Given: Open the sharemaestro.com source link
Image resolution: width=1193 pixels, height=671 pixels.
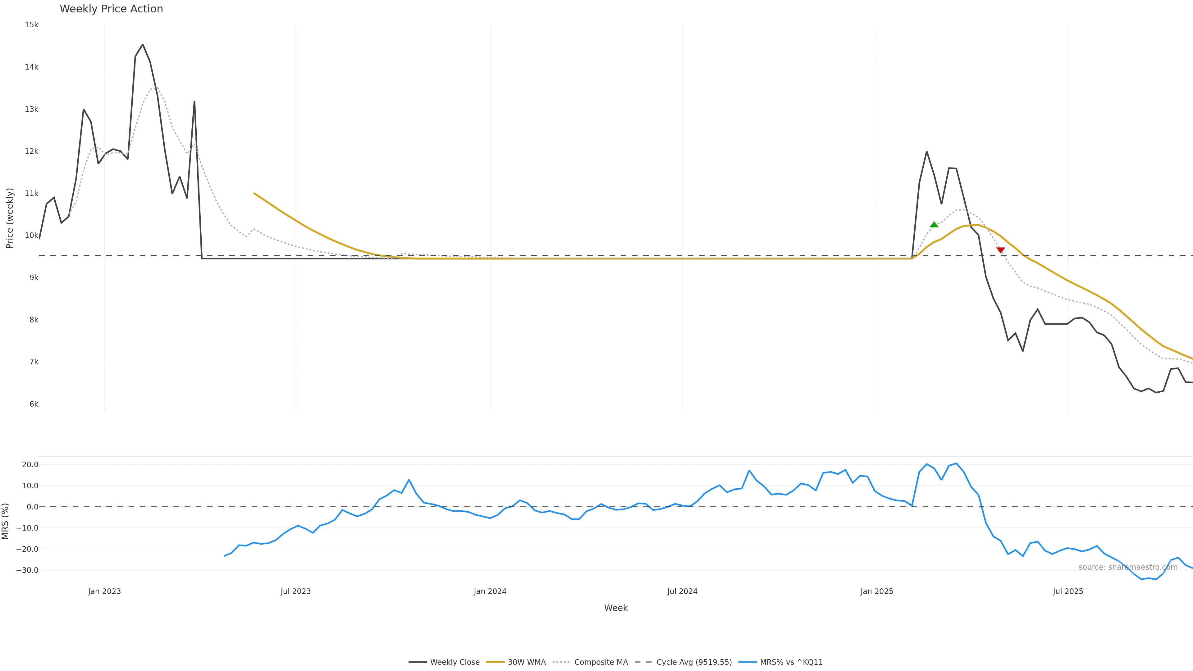Looking at the screenshot, I should [x=1128, y=567].
